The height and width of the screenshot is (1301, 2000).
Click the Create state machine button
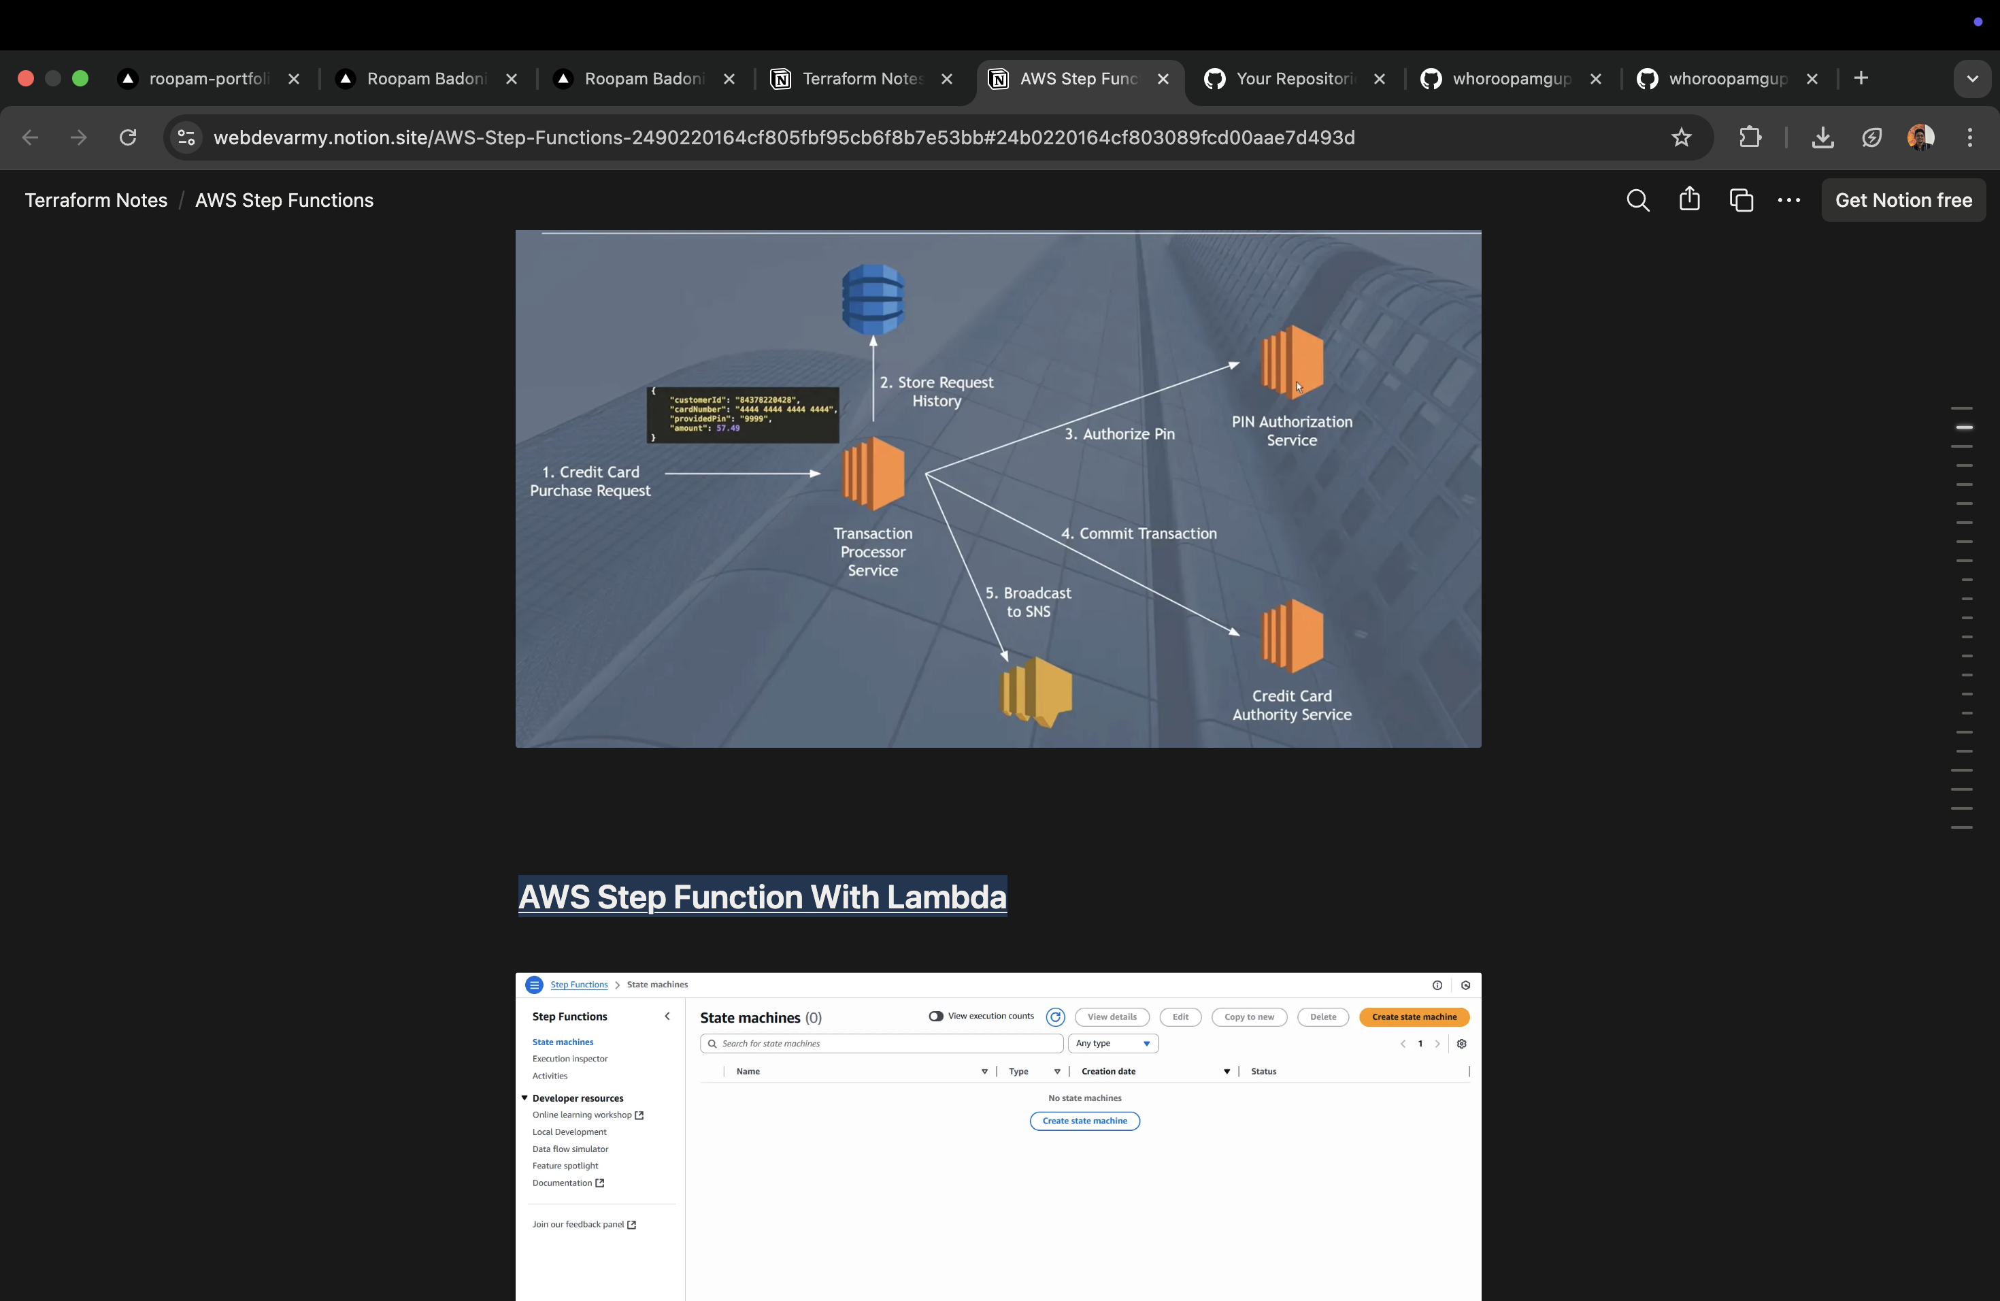tap(1414, 1017)
